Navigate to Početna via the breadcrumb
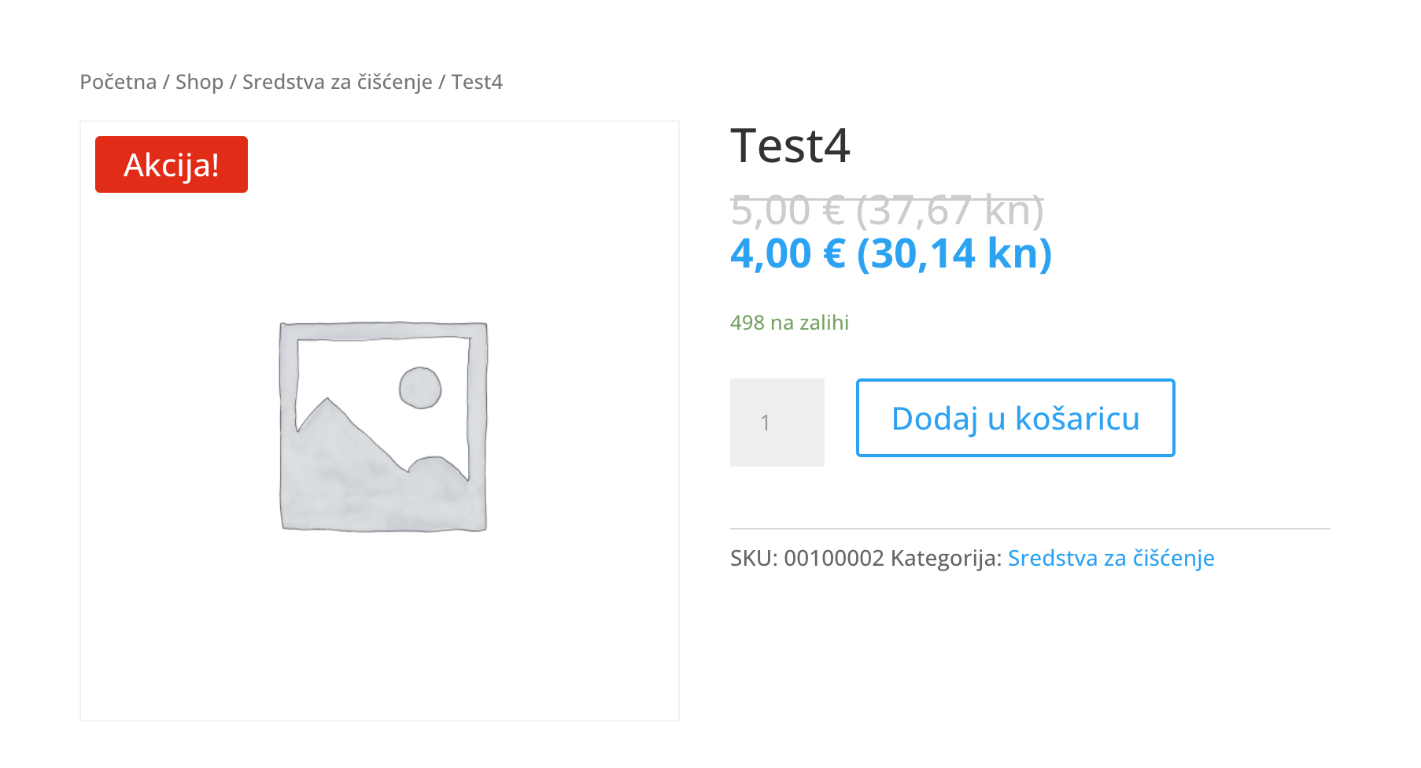 tap(116, 81)
